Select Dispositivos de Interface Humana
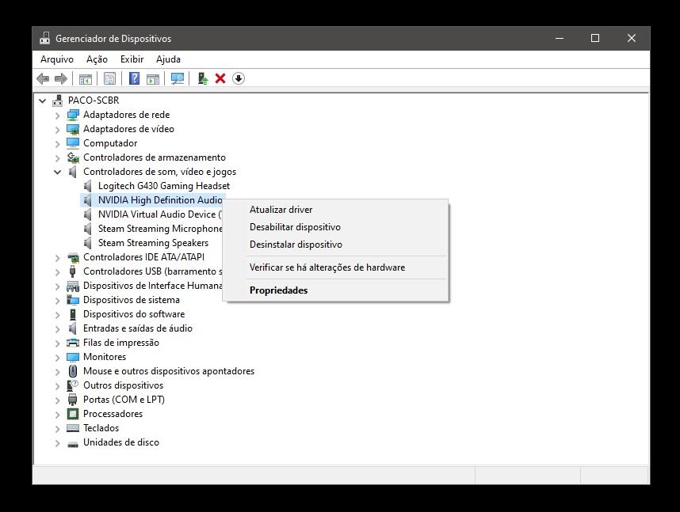This screenshot has height=512, width=680. [x=153, y=286]
